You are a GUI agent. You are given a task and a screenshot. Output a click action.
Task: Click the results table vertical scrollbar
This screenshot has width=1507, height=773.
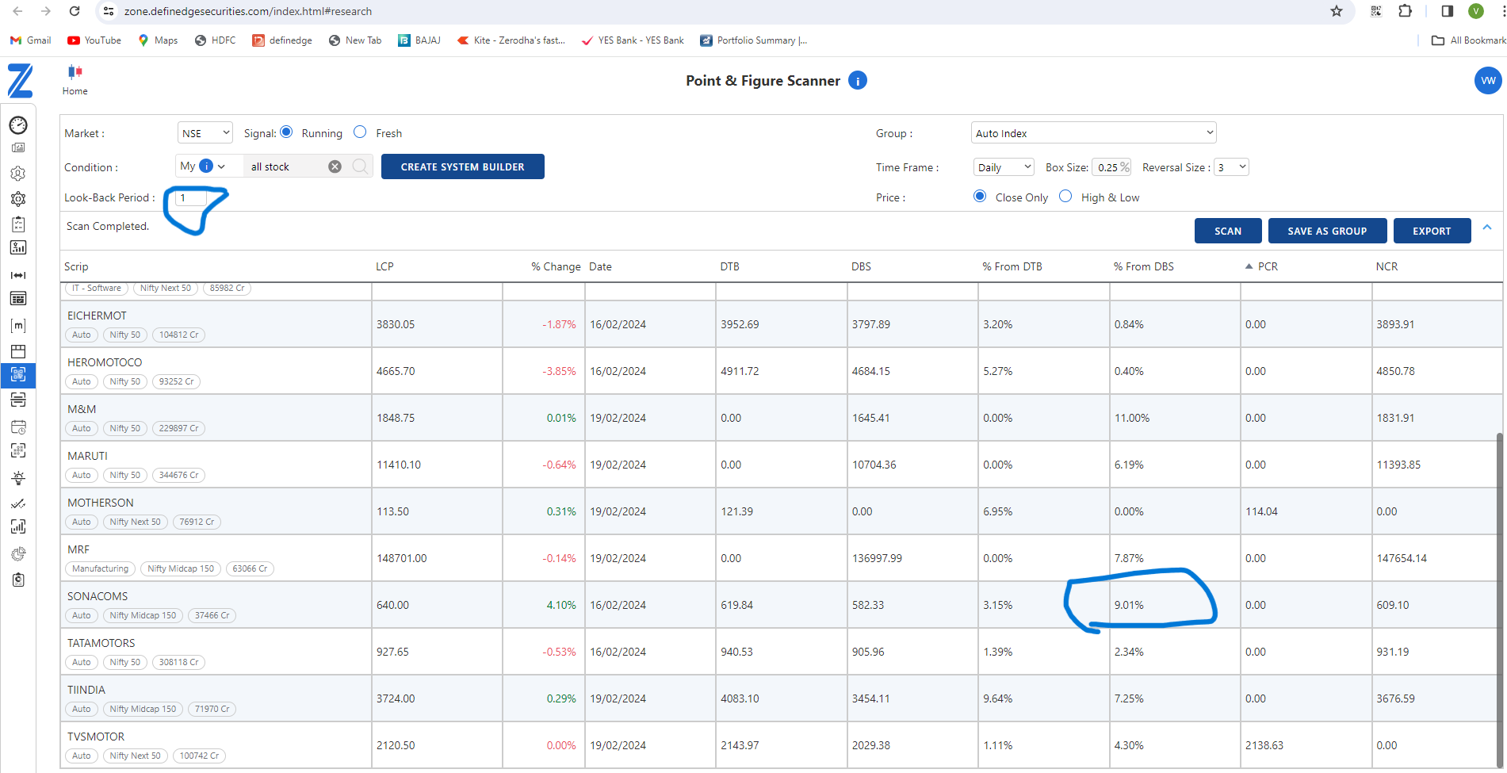(1498, 599)
